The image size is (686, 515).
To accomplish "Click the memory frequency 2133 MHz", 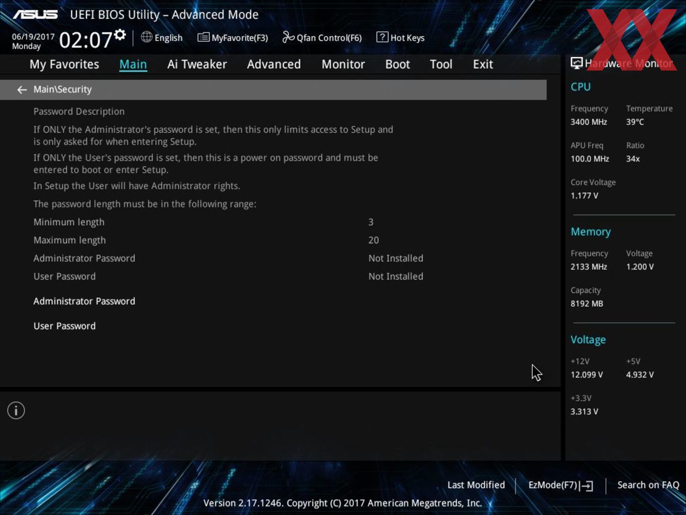I will pos(589,267).
